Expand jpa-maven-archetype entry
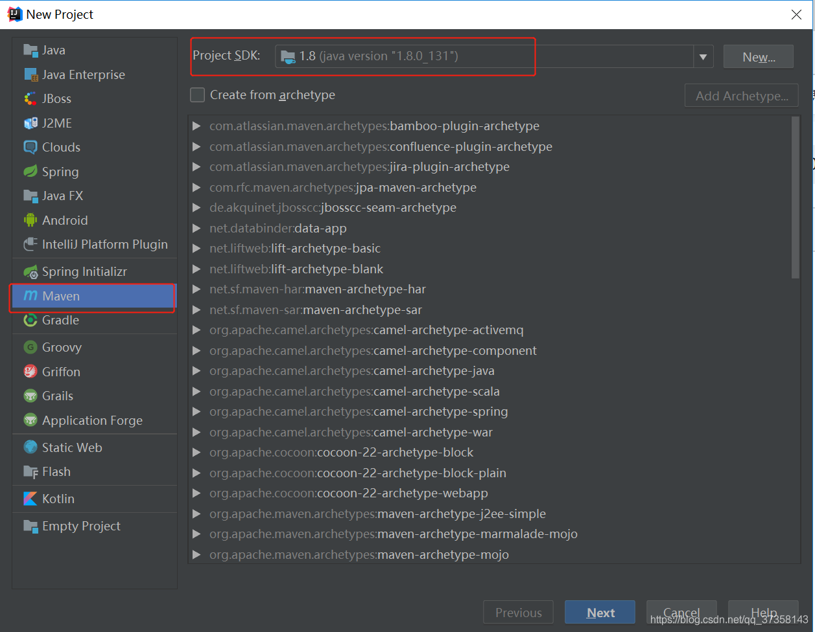 pyautogui.click(x=196, y=187)
